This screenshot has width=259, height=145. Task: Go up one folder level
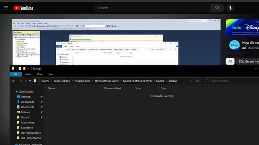point(30,81)
